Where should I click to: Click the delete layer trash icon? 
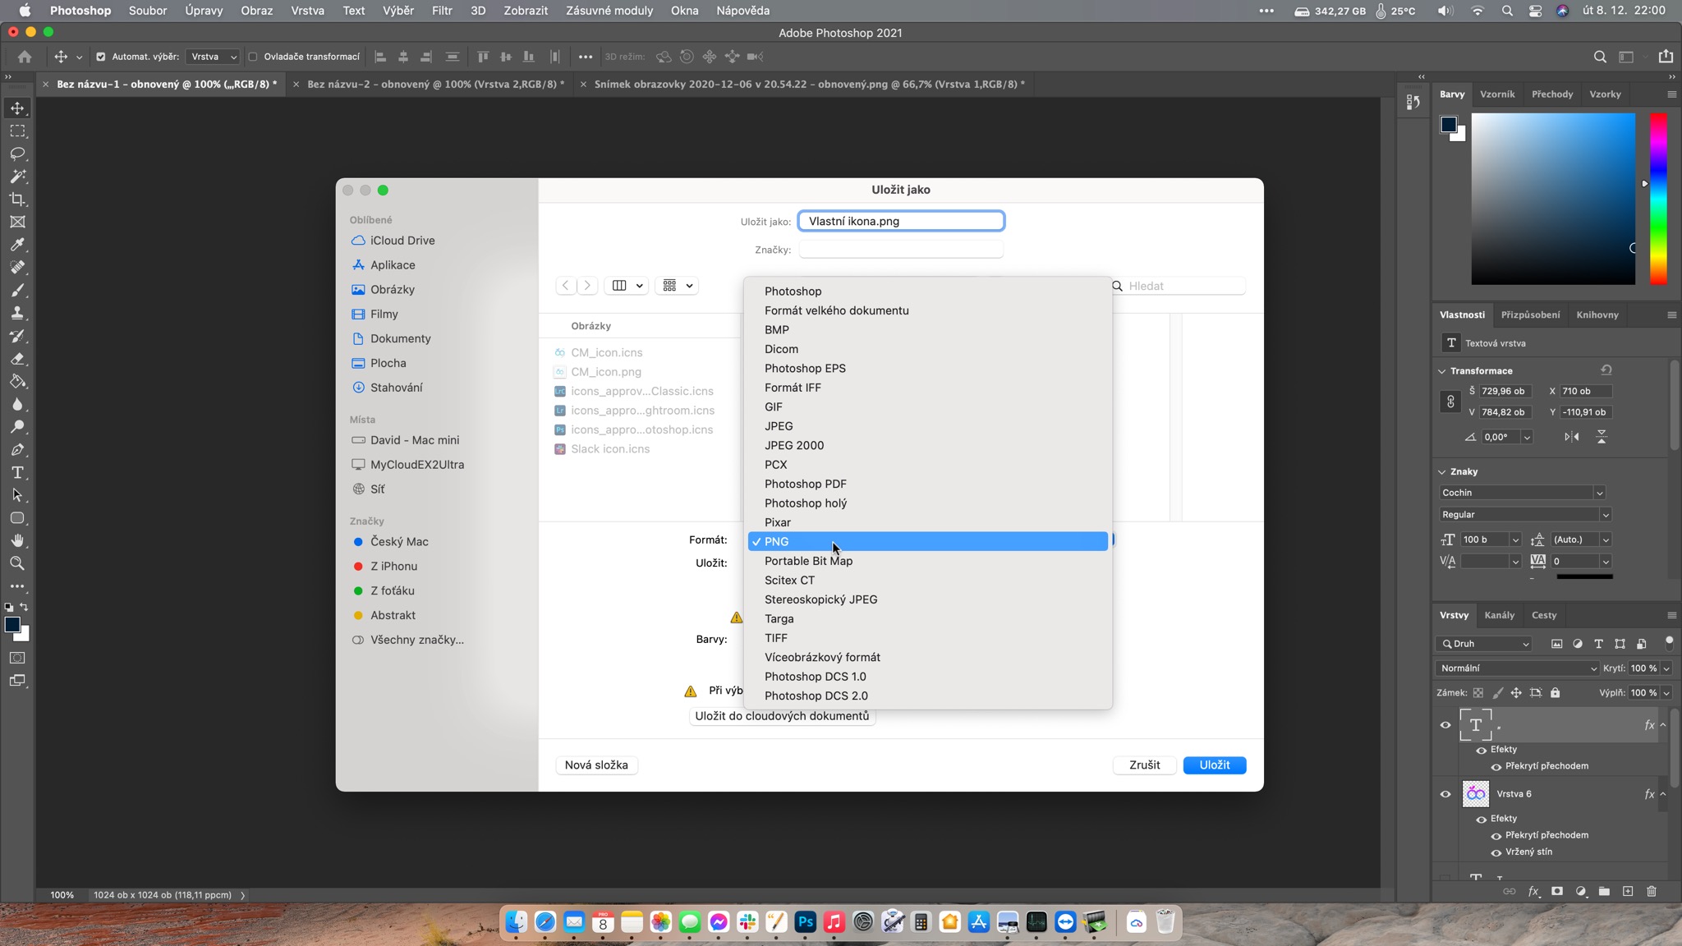coord(1652,891)
